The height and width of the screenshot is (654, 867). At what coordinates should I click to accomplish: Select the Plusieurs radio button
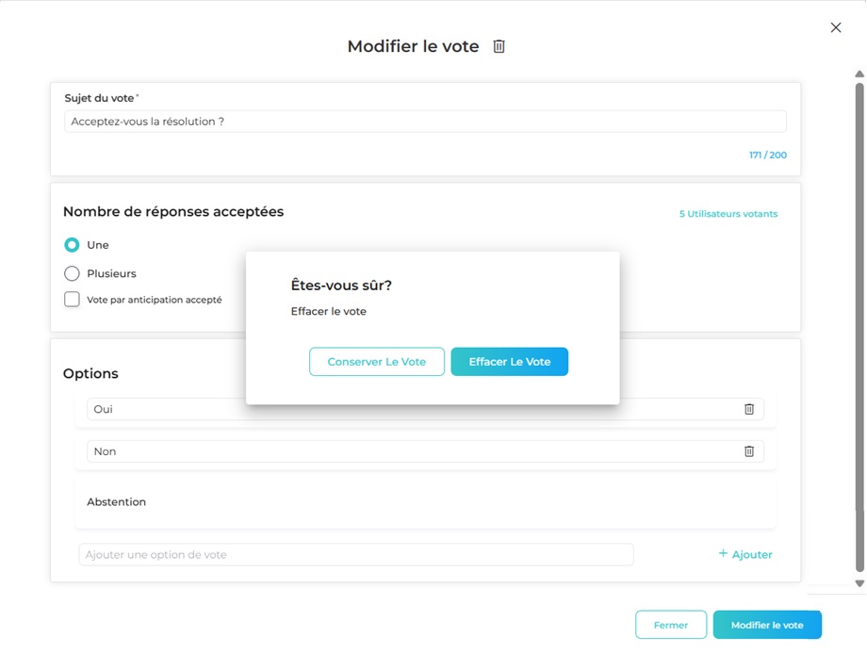coord(72,273)
